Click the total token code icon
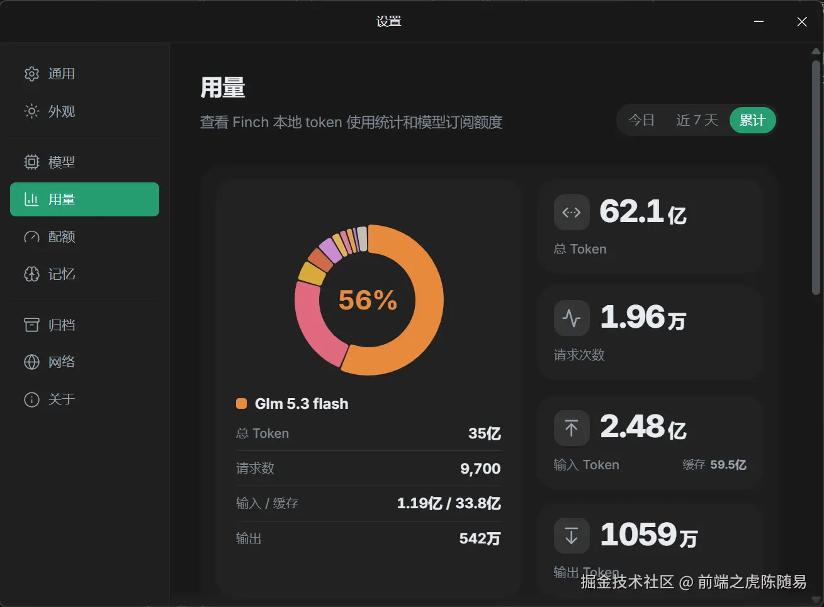The image size is (824, 607). [x=572, y=213]
